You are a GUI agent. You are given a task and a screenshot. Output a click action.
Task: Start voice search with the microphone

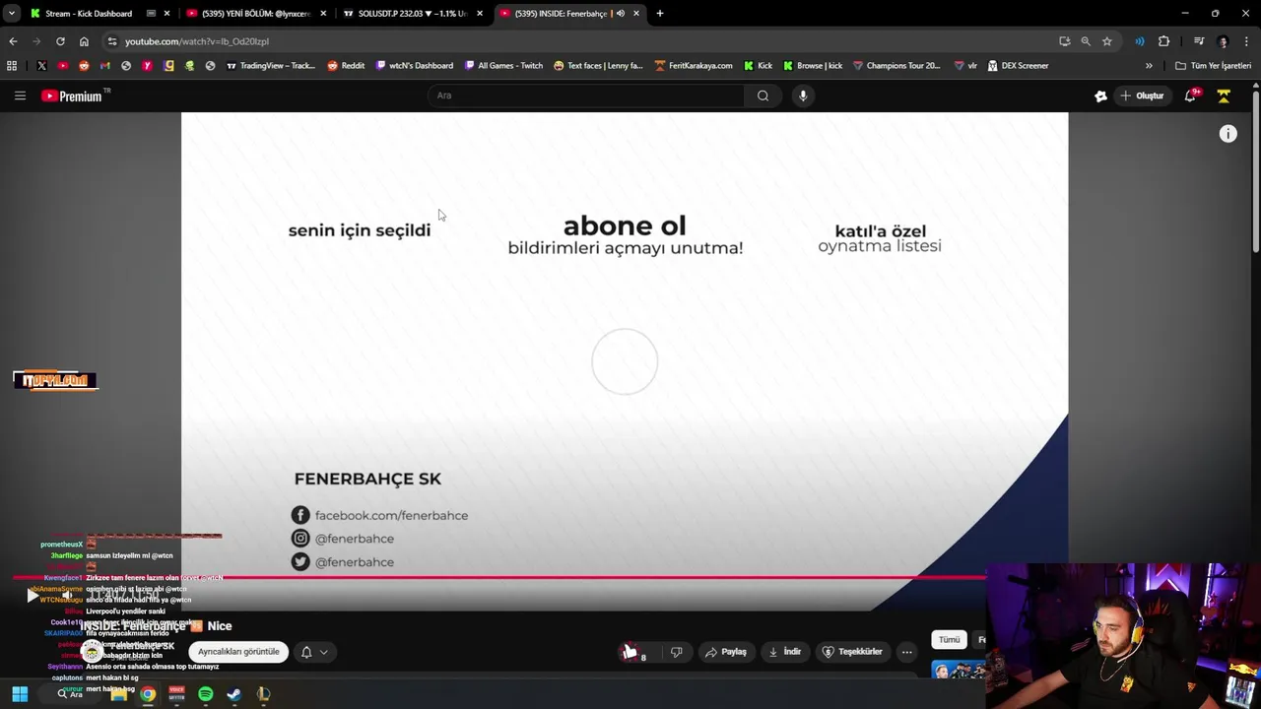click(803, 96)
